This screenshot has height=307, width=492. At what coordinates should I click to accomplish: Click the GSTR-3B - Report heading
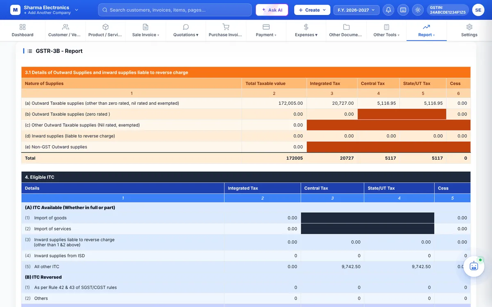[x=59, y=51]
